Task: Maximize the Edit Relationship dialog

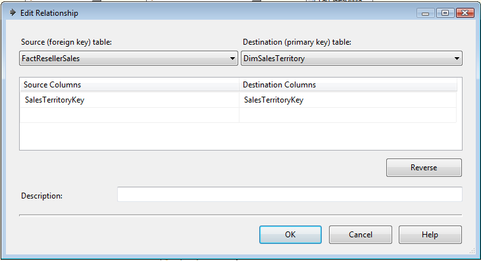Action: pyautogui.click(x=445, y=13)
